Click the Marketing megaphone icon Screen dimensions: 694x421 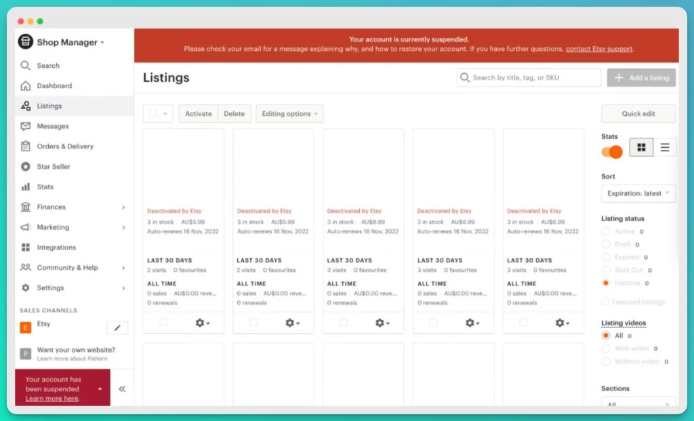pos(26,227)
